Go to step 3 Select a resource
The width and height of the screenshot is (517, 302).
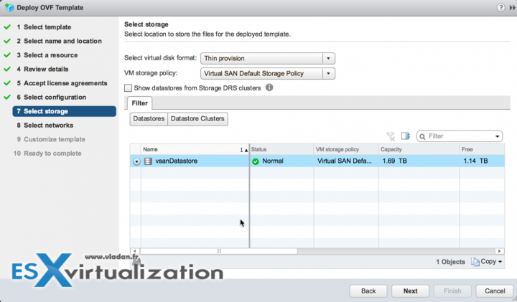pyautogui.click(x=47, y=55)
